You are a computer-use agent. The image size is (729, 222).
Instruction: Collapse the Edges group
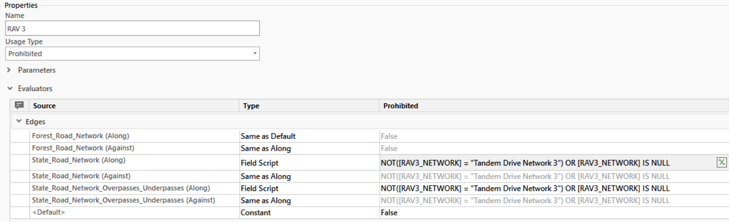[19, 122]
